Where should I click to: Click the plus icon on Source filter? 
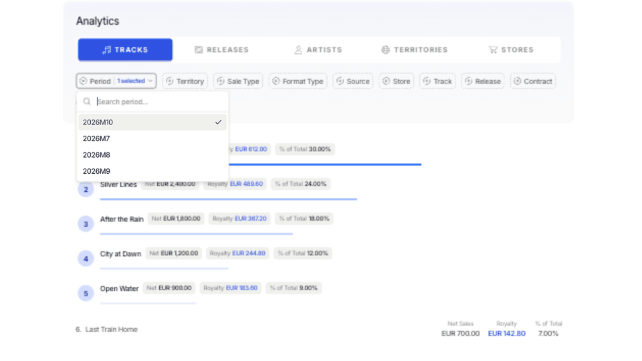click(340, 81)
